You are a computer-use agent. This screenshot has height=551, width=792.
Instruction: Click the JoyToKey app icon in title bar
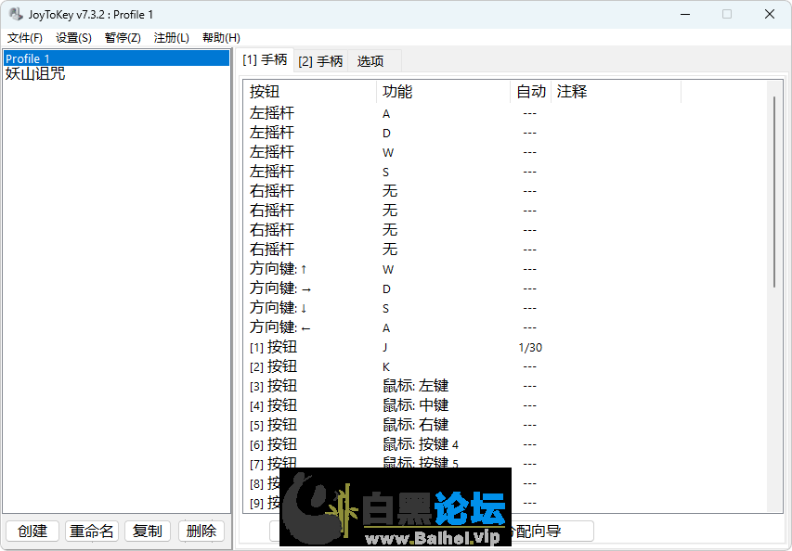[16, 14]
